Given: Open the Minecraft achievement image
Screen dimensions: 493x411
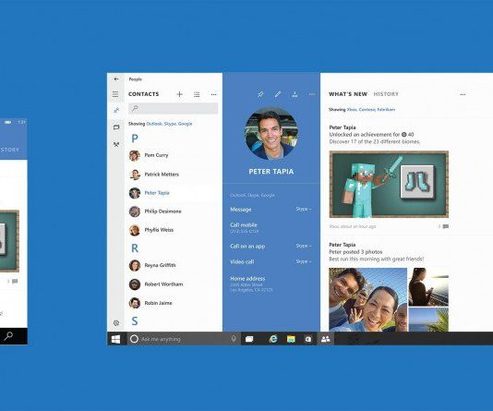Looking at the screenshot, I should 389,185.
